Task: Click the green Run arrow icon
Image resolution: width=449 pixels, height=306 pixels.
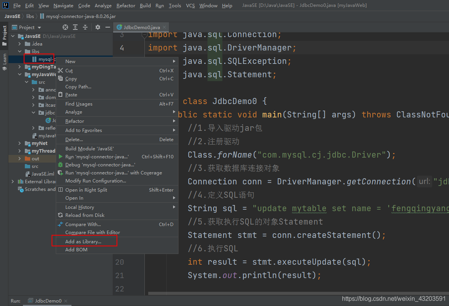Action: click(x=60, y=157)
